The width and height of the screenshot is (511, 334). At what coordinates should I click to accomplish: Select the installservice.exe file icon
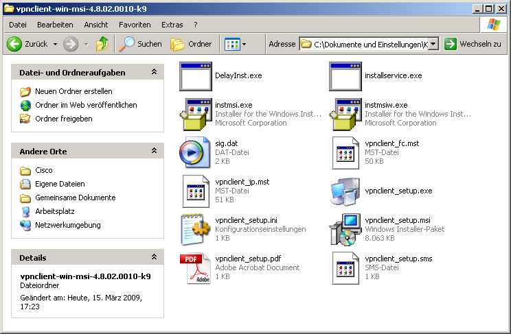345,76
